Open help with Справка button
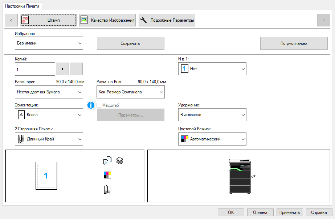The width and height of the screenshot is (335, 219). click(x=319, y=212)
